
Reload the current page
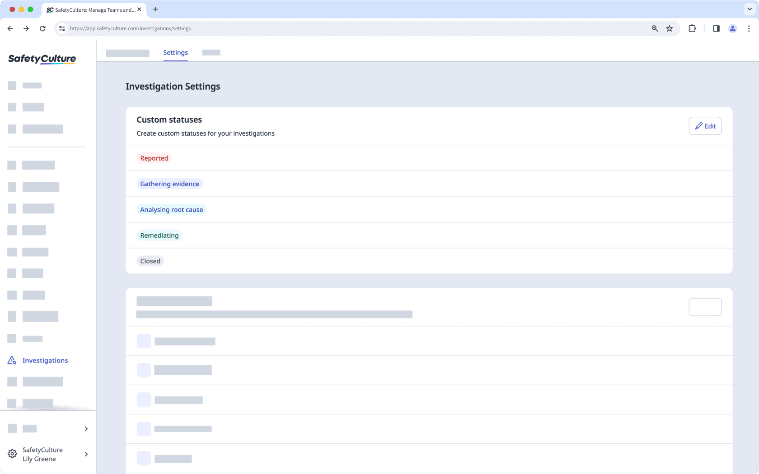[42, 28]
